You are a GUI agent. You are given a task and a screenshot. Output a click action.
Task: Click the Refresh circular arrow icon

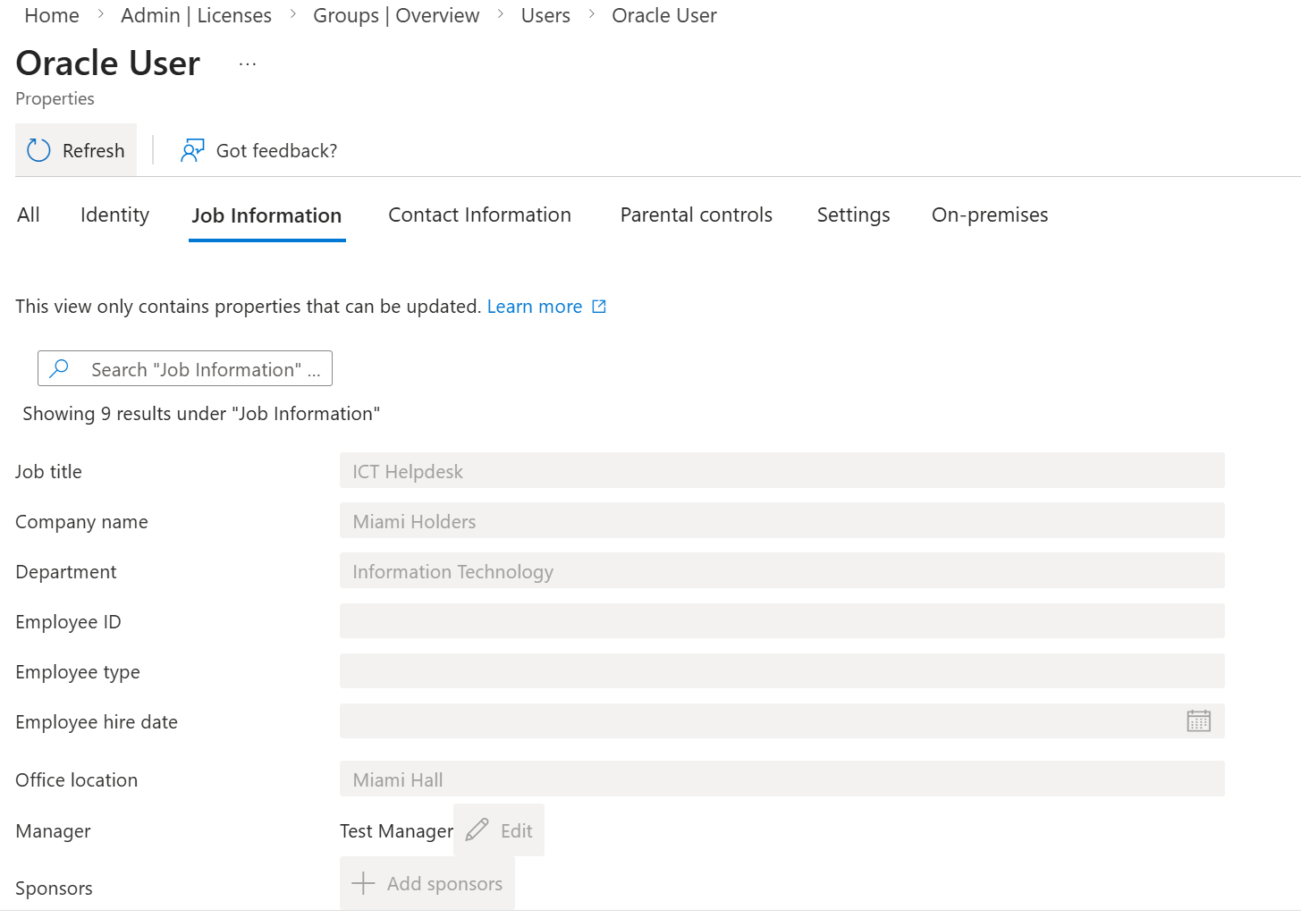(38, 150)
